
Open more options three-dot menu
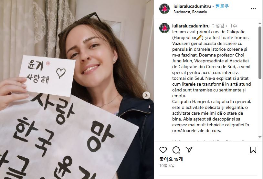253,9
